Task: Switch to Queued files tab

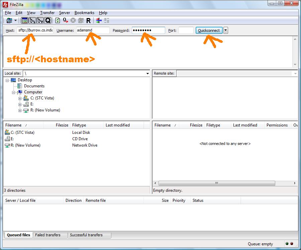Action: click(18, 235)
